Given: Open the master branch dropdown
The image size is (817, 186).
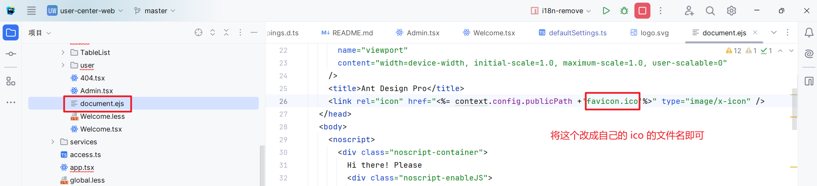Looking at the screenshot, I should pos(155,11).
